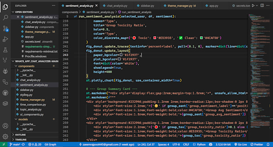This screenshot has width=273, height=147.
Task: Click the Copilot status icon
Action: 211,144
